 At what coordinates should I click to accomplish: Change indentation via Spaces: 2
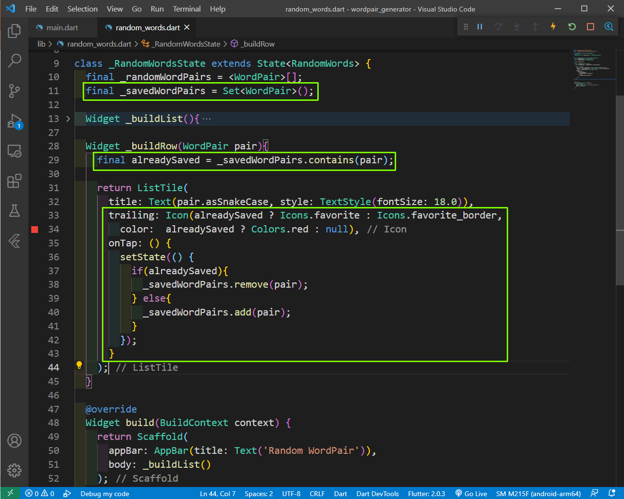[x=259, y=493]
